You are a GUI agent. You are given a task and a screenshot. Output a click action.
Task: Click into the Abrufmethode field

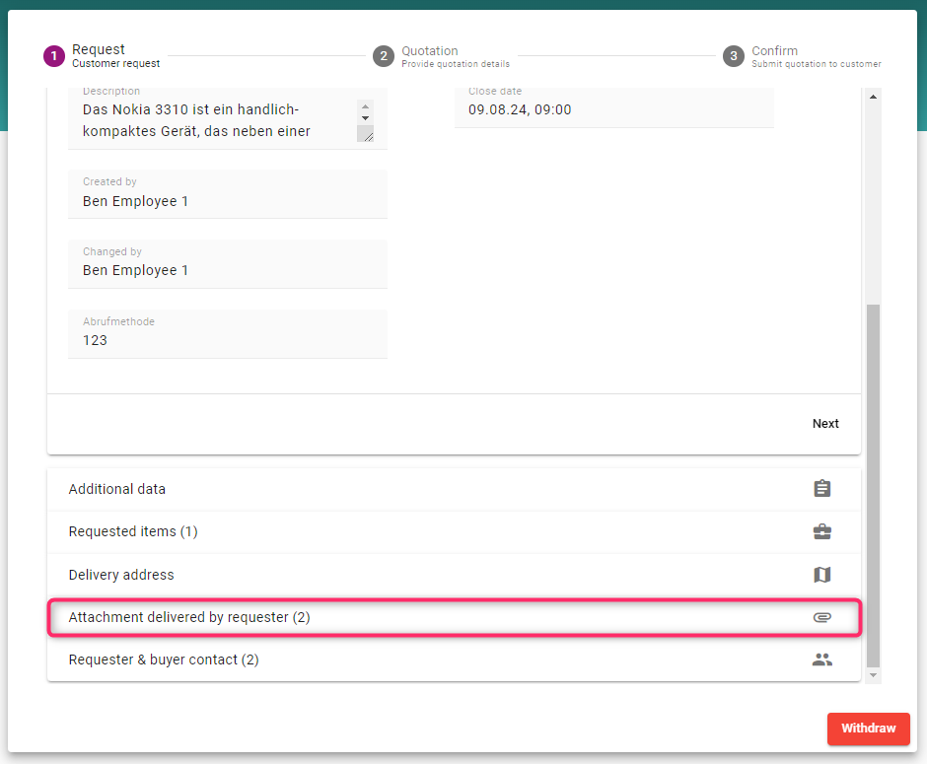pyautogui.click(x=227, y=340)
